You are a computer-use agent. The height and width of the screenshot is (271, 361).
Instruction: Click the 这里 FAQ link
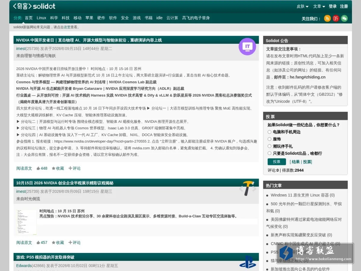tap(67, 27)
